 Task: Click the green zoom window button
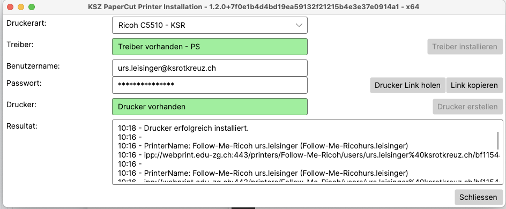tap(31, 7)
